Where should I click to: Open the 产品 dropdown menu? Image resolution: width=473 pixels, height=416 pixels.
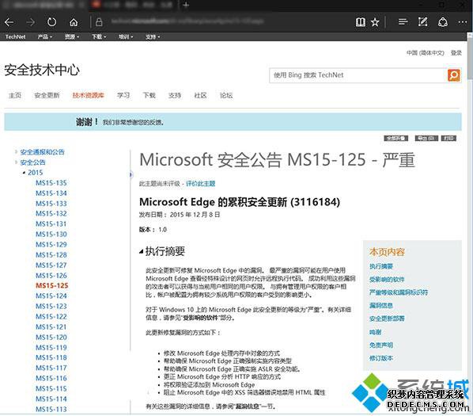[x=44, y=37]
